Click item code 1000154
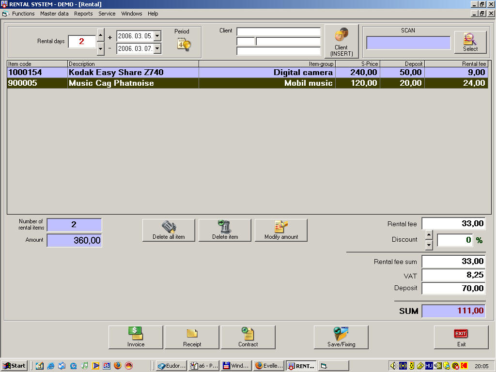The image size is (496, 372). point(25,73)
